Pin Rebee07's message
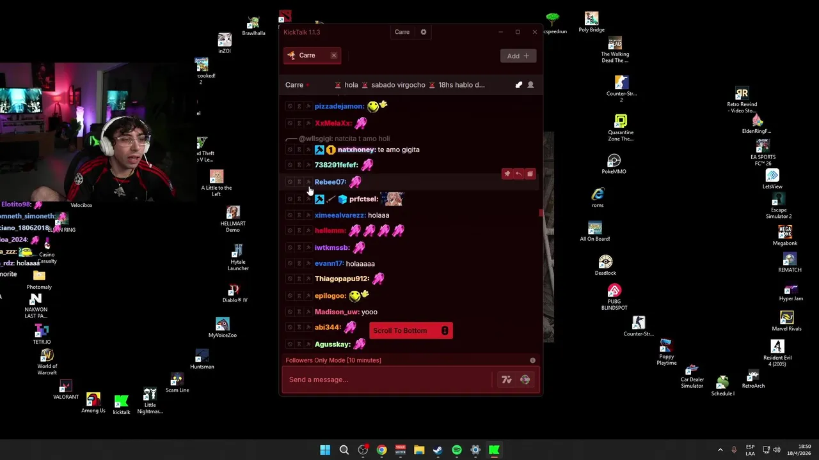This screenshot has height=460, width=819. click(x=507, y=174)
